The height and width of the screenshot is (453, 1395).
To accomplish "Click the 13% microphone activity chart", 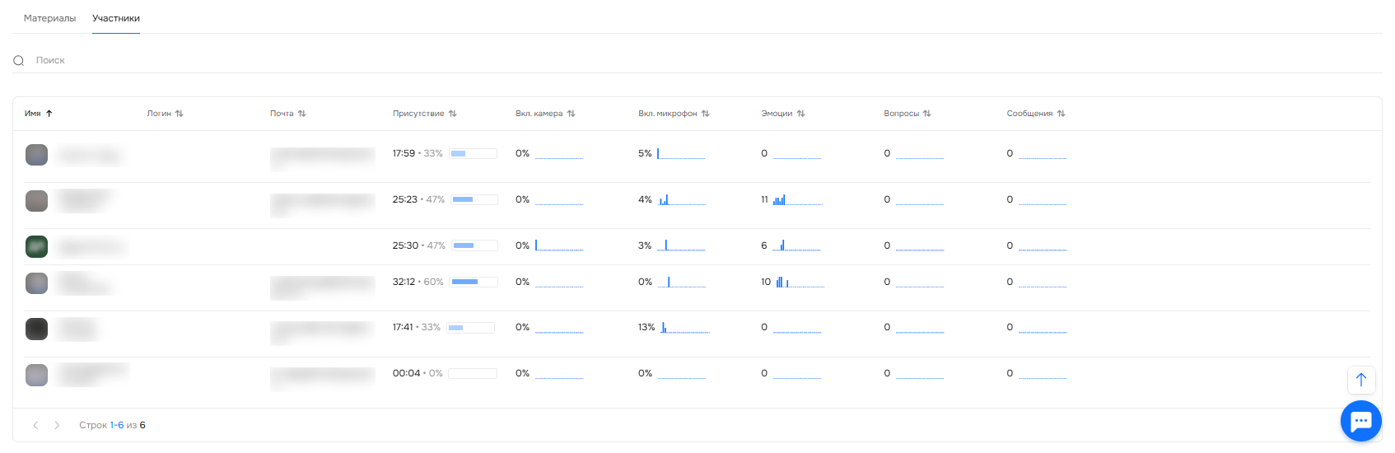I will pos(685,328).
